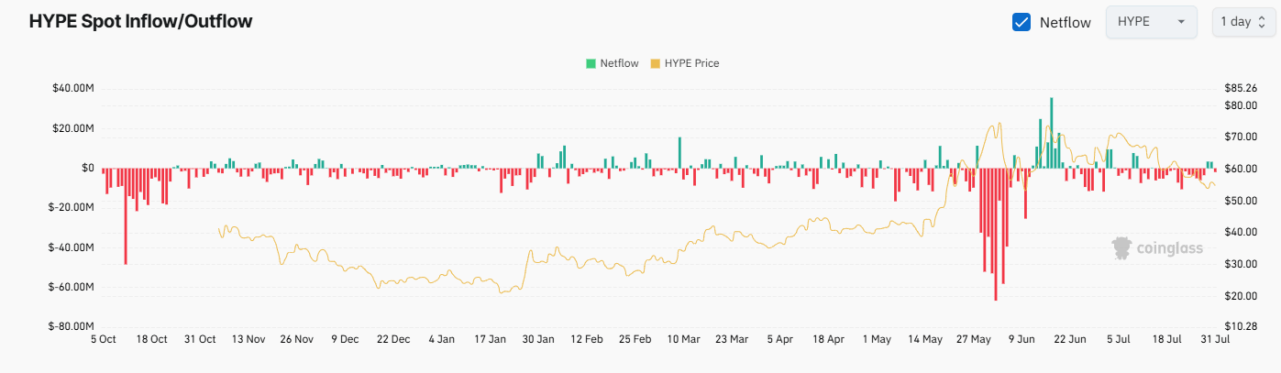Screen dimensions: 1281x373
Task: Click the 5 Oct date label
Action: click(103, 339)
